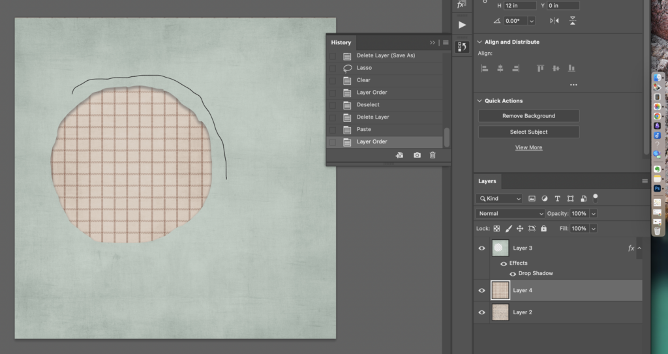Collapse History panel with double arrows

(x=433, y=42)
